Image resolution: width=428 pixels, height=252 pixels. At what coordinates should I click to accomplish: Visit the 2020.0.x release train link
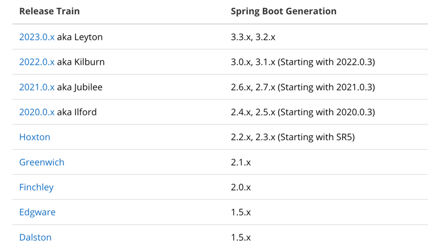tap(37, 112)
